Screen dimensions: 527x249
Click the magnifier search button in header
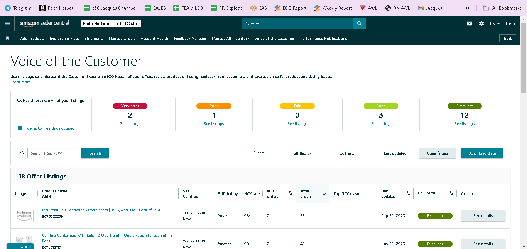(x=359, y=24)
